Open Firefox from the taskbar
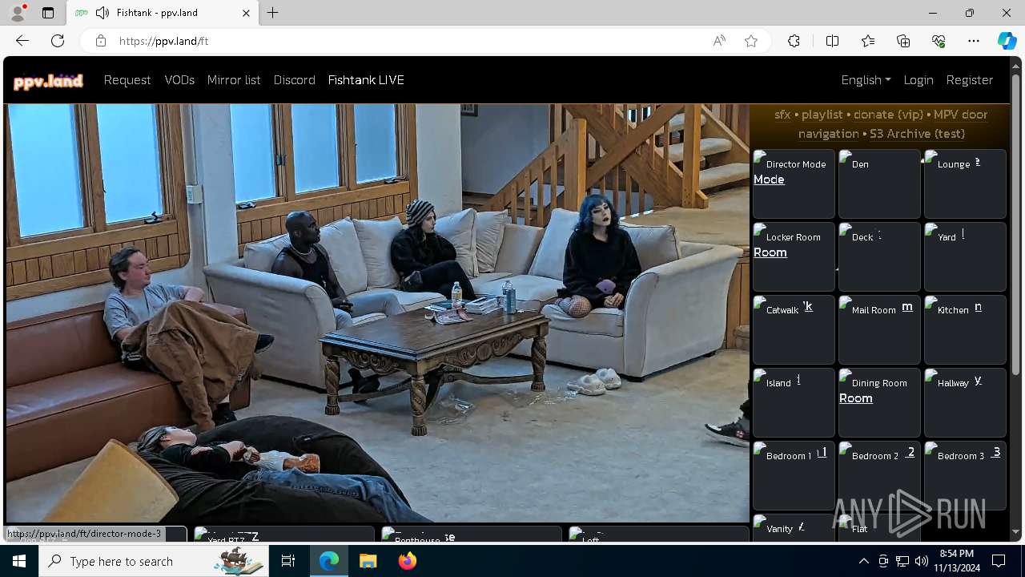1025x577 pixels. point(407,561)
